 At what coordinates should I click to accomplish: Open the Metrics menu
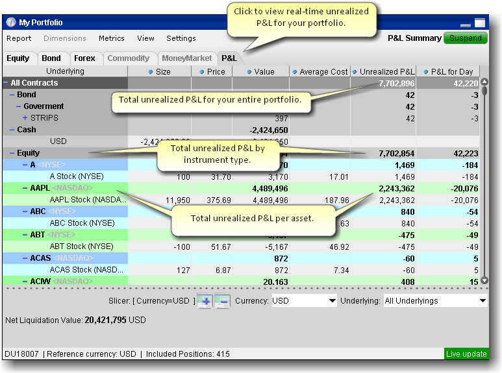tap(111, 38)
